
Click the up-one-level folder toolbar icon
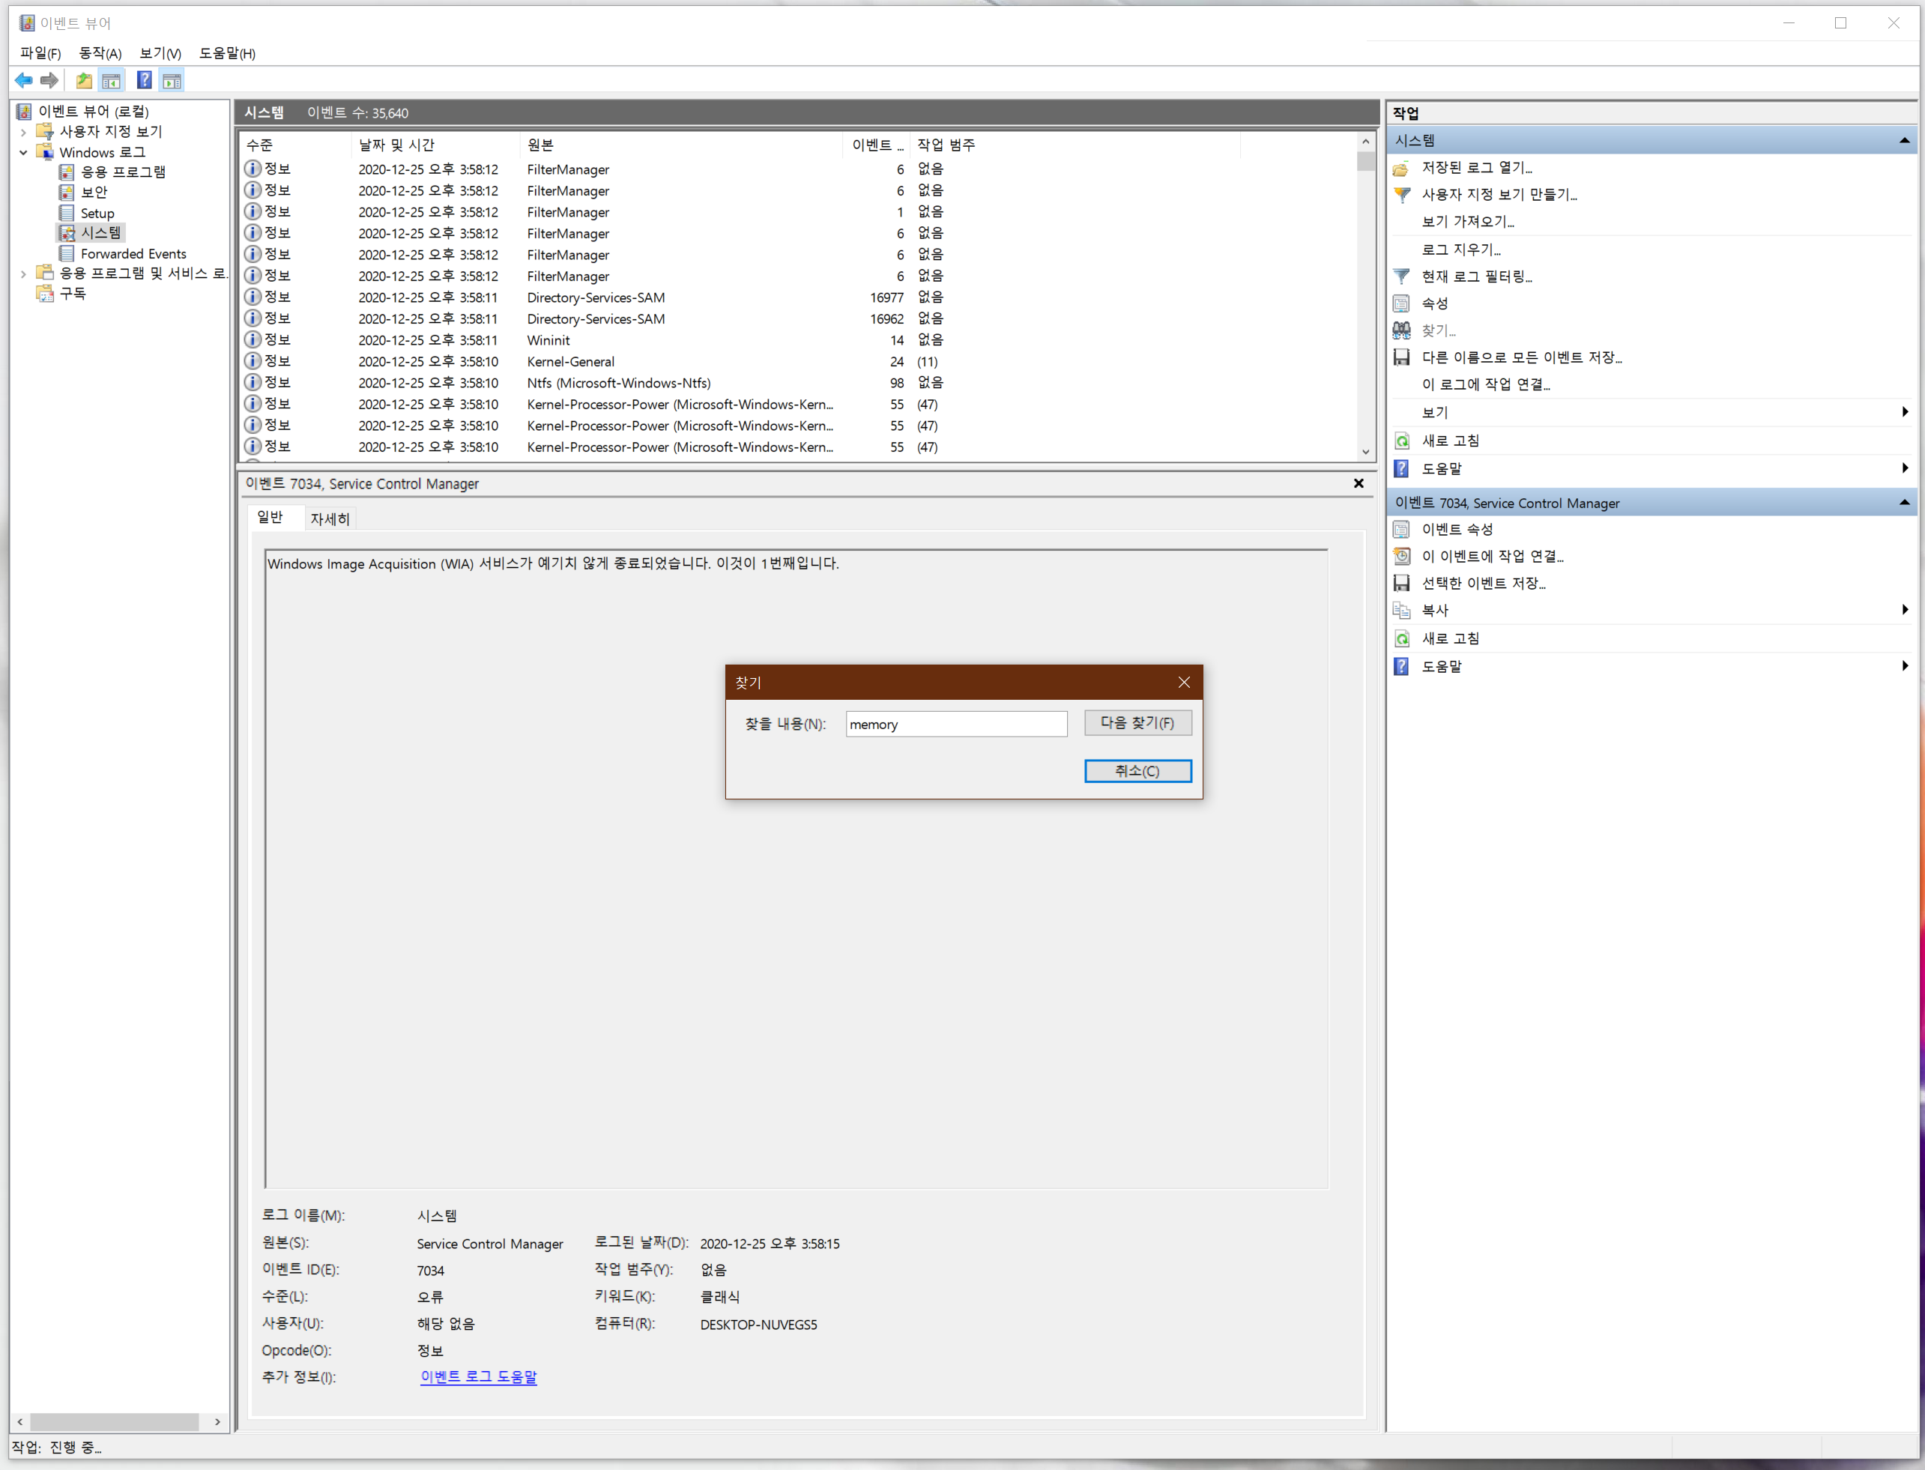tap(84, 80)
